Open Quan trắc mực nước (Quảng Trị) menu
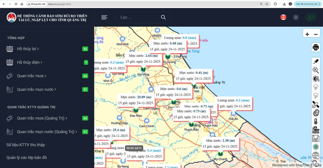The image size is (323, 168). pos(46,132)
